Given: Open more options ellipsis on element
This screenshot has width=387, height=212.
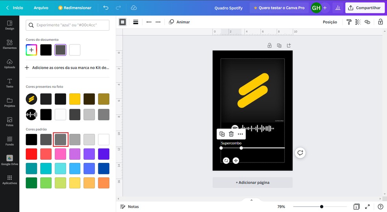Looking at the screenshot, I should pos(240,134).
